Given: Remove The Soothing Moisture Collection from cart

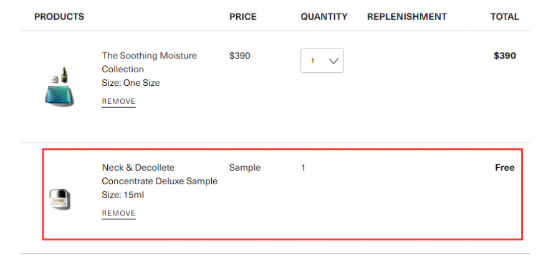Looking at the screenshot, I should click(x=118, y=101).
